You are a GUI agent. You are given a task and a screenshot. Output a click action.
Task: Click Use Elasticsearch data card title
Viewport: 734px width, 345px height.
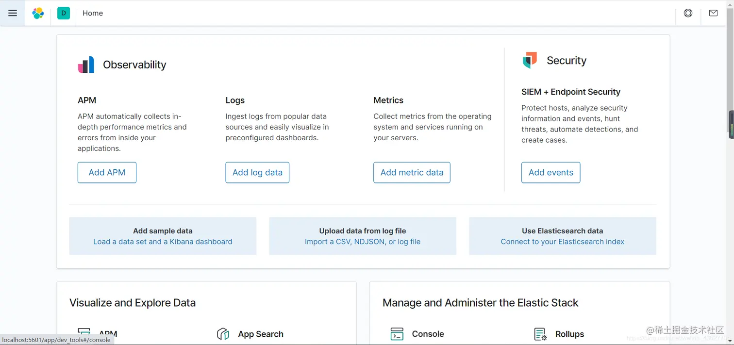563,231
